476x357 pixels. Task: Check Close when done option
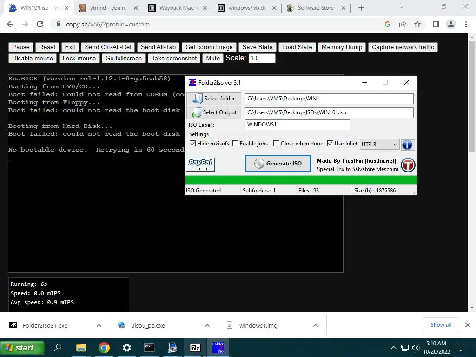[276, 144]
